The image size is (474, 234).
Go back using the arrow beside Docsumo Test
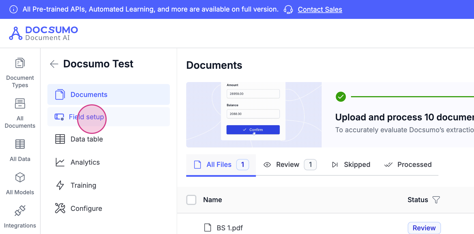click(54, 64)
